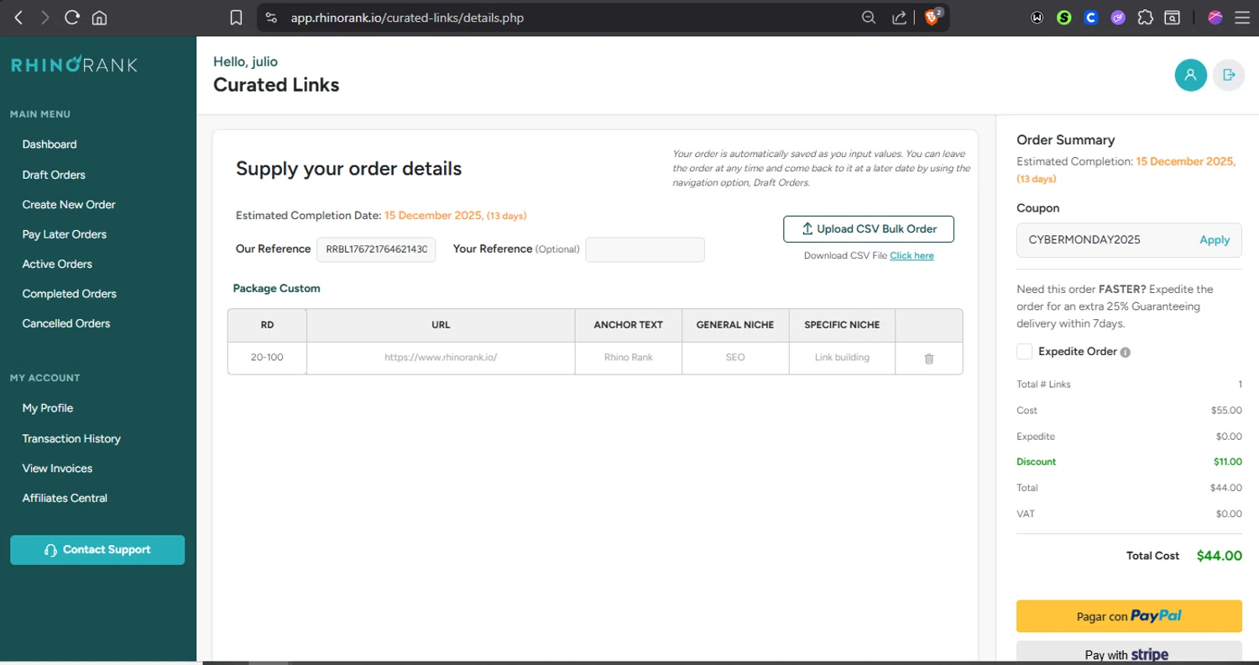Go to Completed Orders
The height and width of the screenshot is (665, 1259).
coord(70,294)
